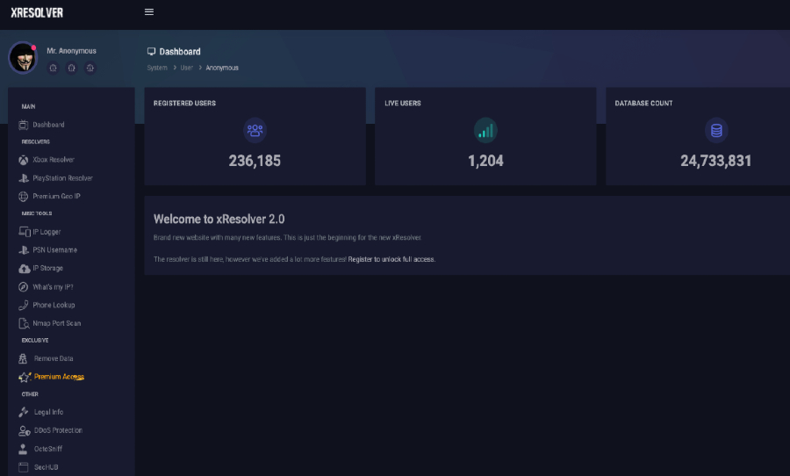This screenshot has width=790, height=476.
Task: Click the Phone Lookup phone icon
Action: (x=23, y=305)
